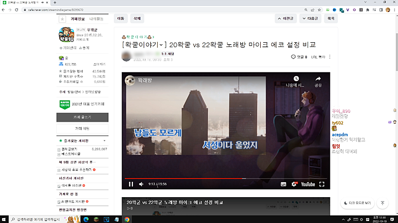Toggle the cafe favorite star
Screen dimensions: 398x223
tap(62, 19)
